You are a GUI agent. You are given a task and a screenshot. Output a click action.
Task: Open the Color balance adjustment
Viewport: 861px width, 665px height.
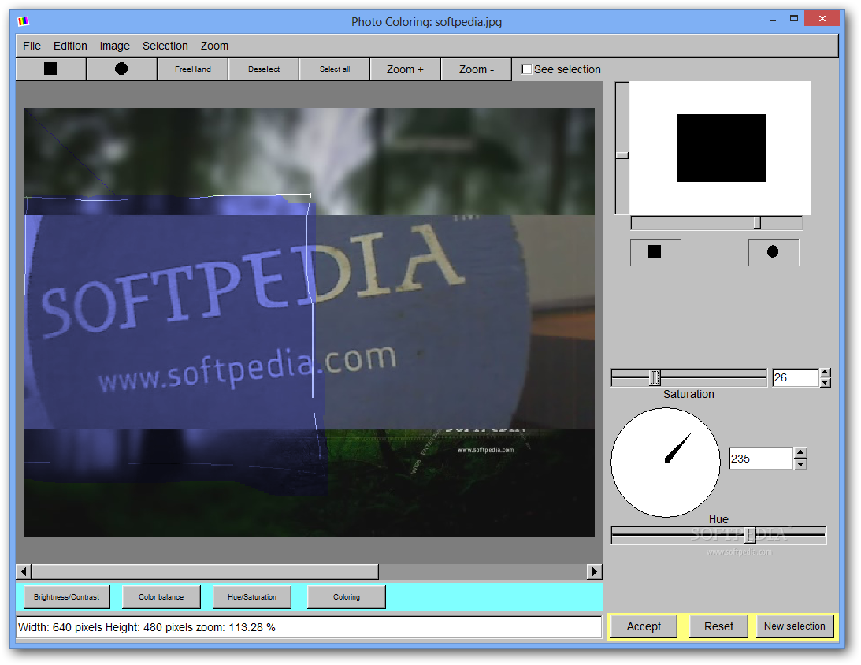click(161, 597)
